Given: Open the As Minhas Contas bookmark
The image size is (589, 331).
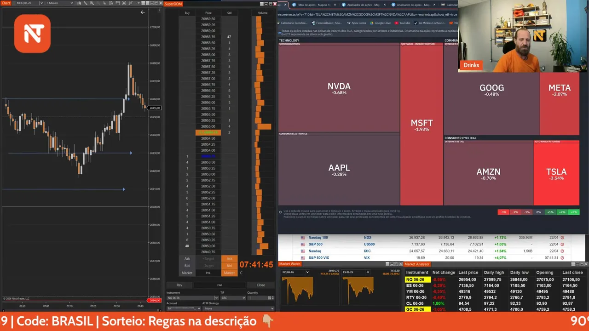Looking at the screenshot, I should tap(429, 23).
